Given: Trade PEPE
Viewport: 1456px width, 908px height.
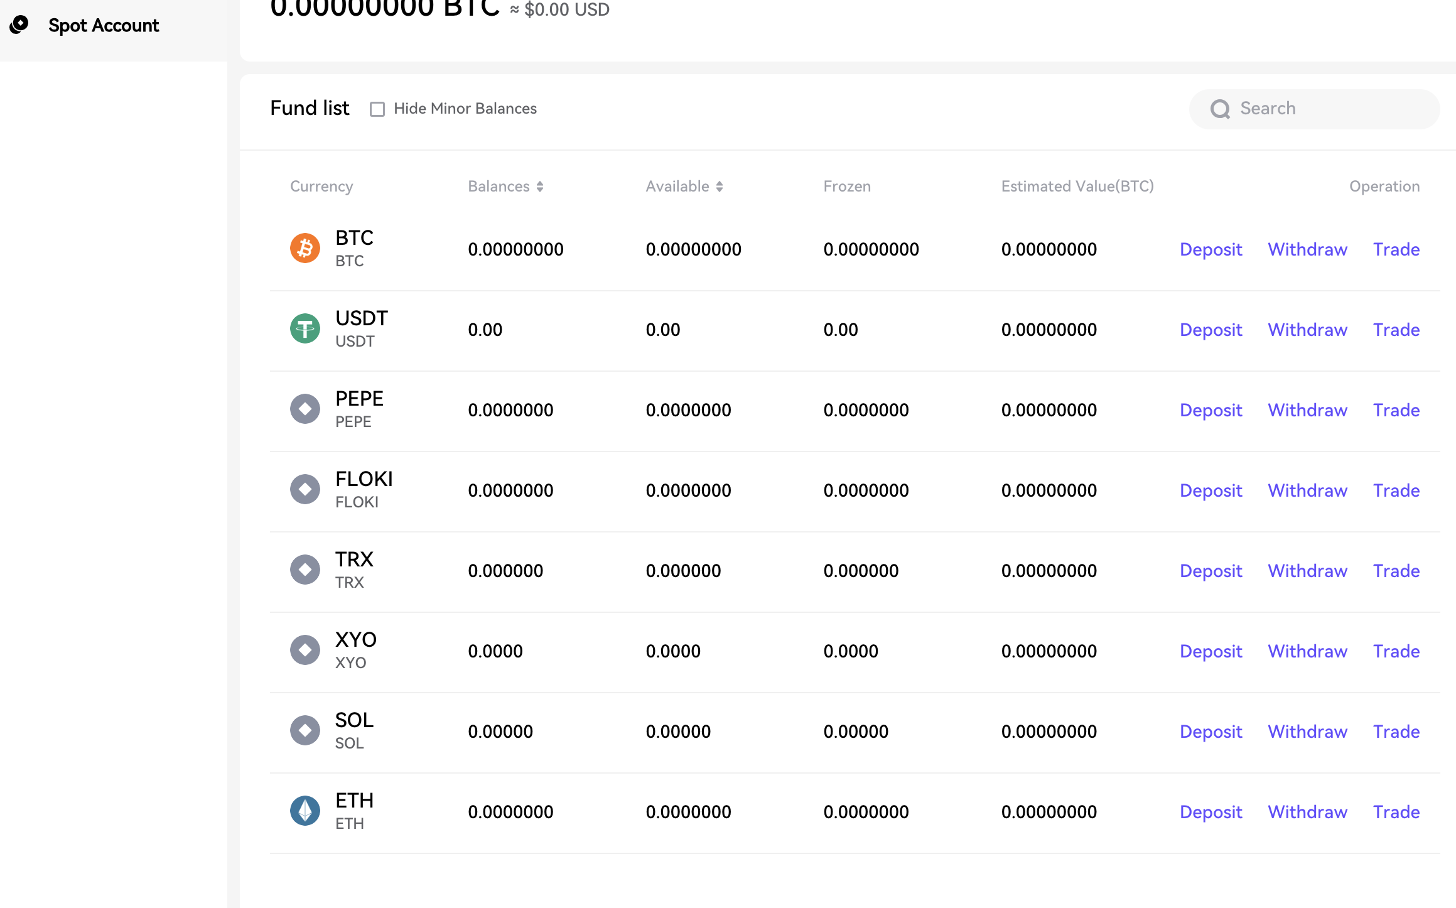Looking at the screenshot, I should [1396, 410].
